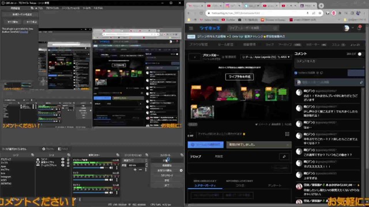Reload the browser page
The image size is (369, 207).
201,13
